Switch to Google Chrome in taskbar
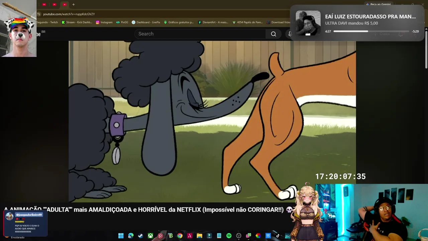 [x=180, y=236]
